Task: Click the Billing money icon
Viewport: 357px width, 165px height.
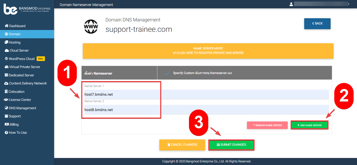Action: click(x=7, y=124)
